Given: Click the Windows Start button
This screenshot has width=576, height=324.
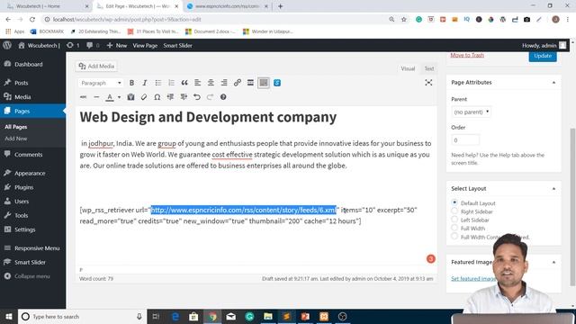Looking at the screenshot, I should [x=9, y=317].
